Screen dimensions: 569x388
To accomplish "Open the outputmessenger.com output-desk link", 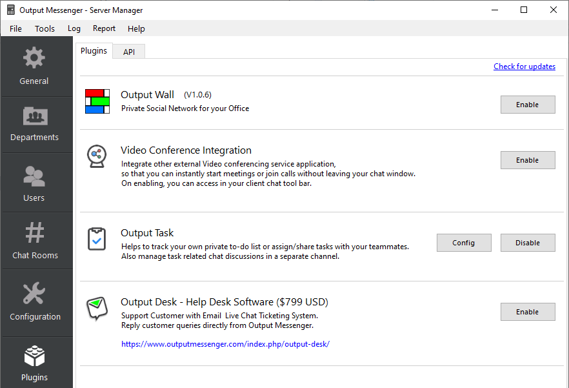I will 225,344.
